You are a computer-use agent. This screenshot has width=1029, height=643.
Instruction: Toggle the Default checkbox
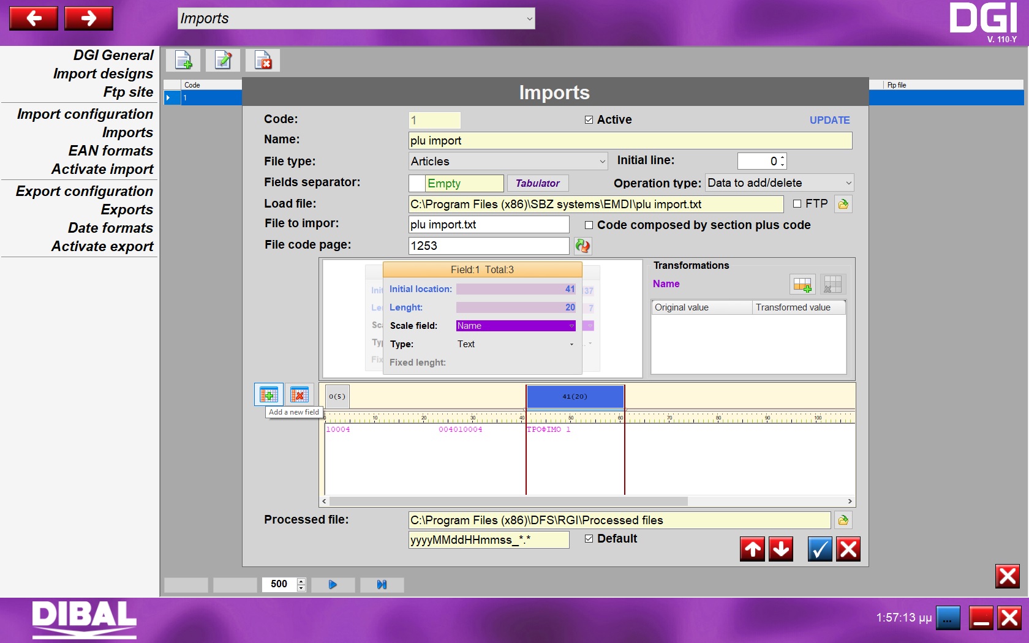589,539
